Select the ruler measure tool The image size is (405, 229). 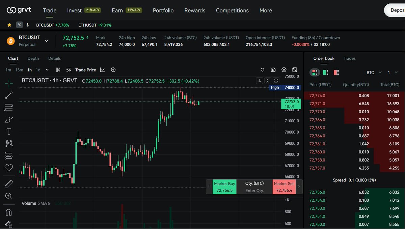(x=9, y=184)
